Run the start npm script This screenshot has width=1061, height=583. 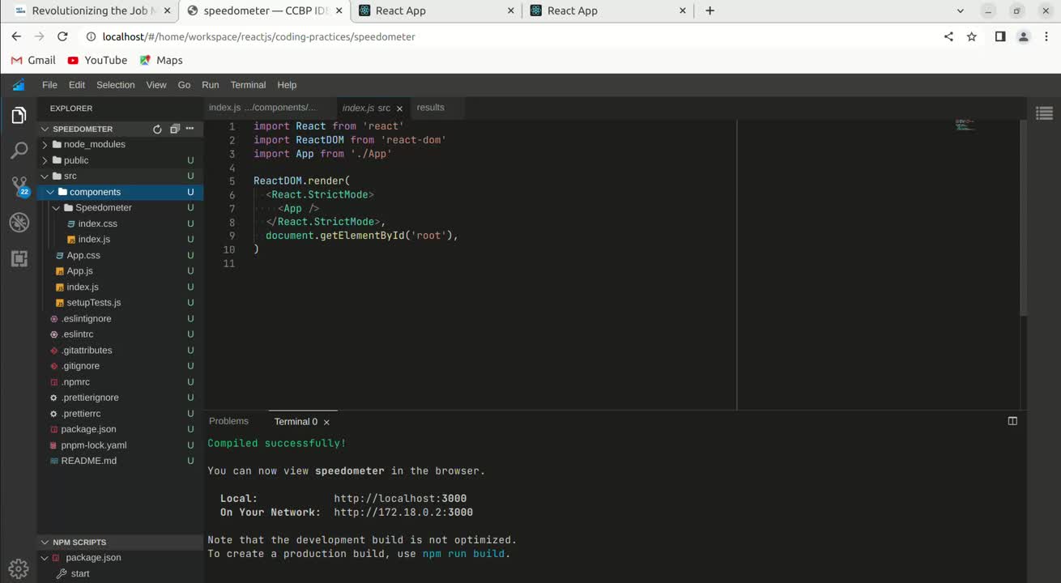[x=80, y=573]
